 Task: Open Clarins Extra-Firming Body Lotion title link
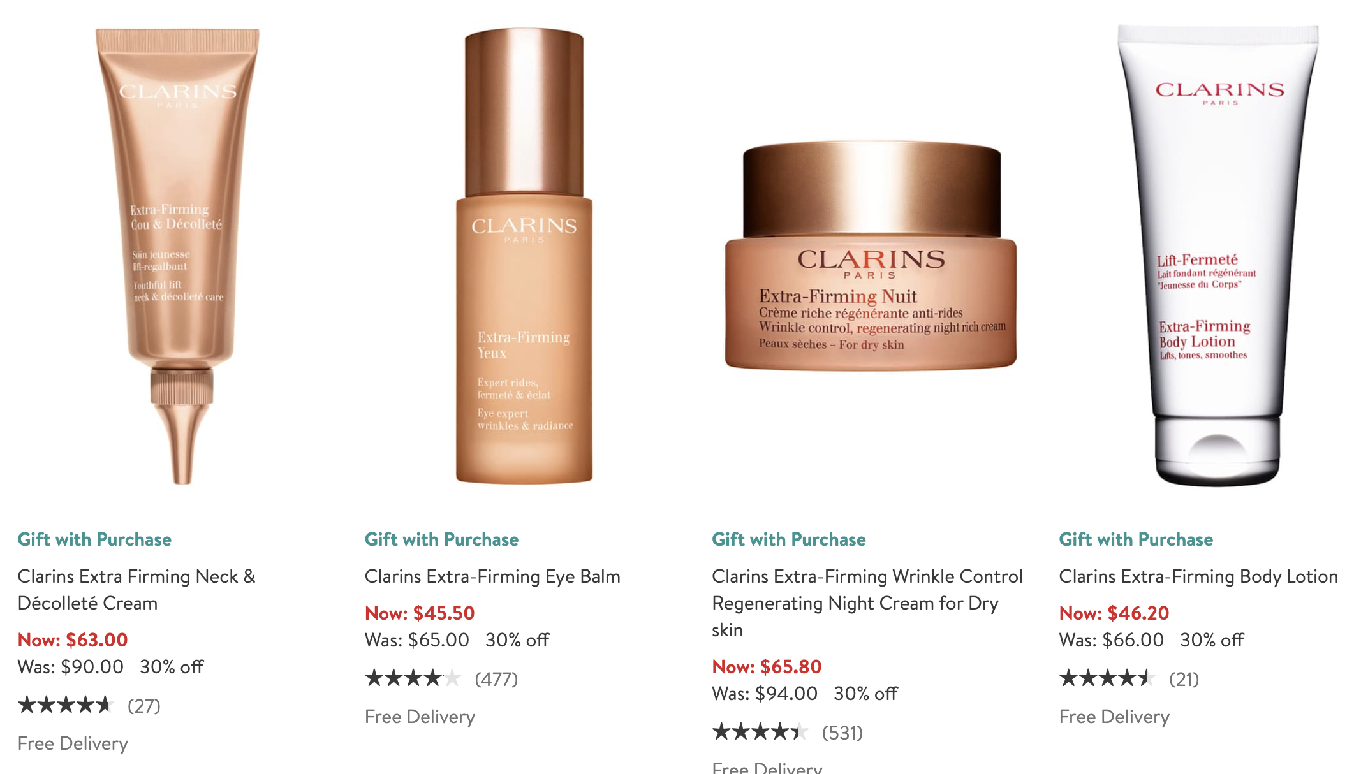[1198, 576]
